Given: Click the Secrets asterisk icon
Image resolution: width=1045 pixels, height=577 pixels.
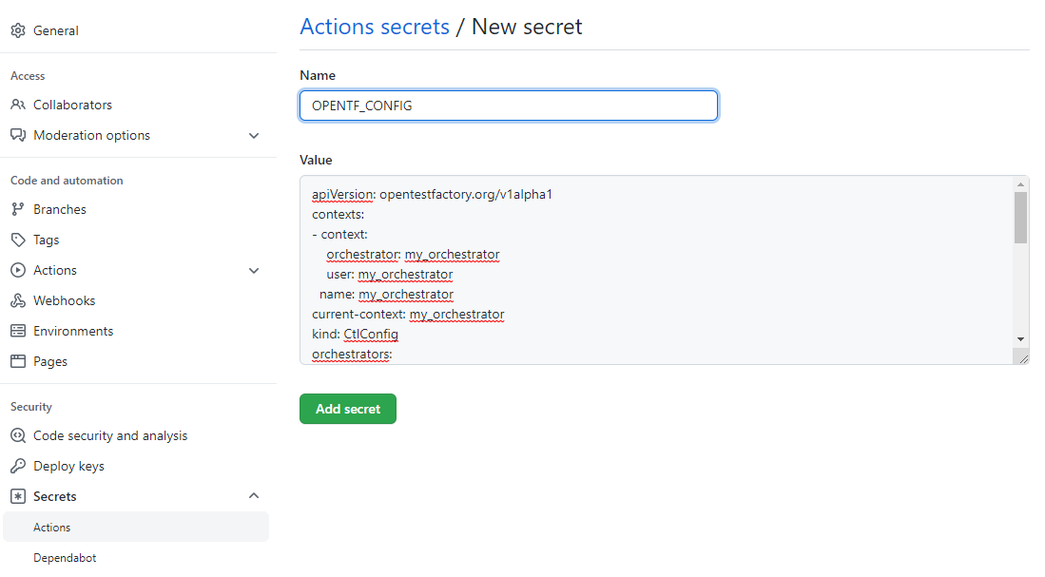Looking at the screenshot, I should pos(18,496).
